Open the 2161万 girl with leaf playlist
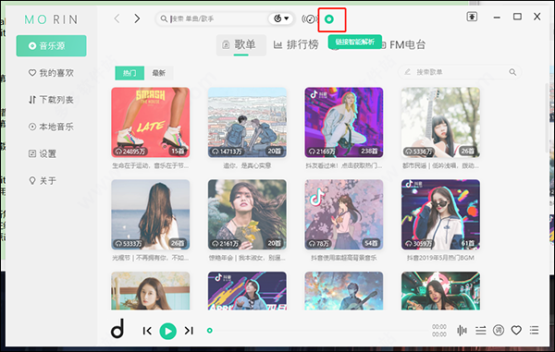The height and width of the screenshot is (352, 555). pyautogui.click(x=247, y=214)
